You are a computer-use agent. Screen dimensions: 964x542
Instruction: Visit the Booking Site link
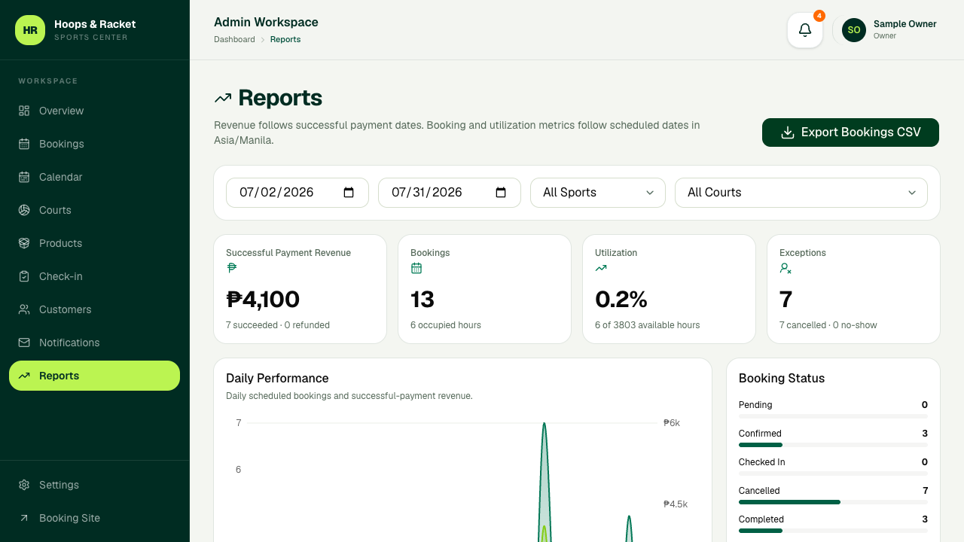coord(94,518)
